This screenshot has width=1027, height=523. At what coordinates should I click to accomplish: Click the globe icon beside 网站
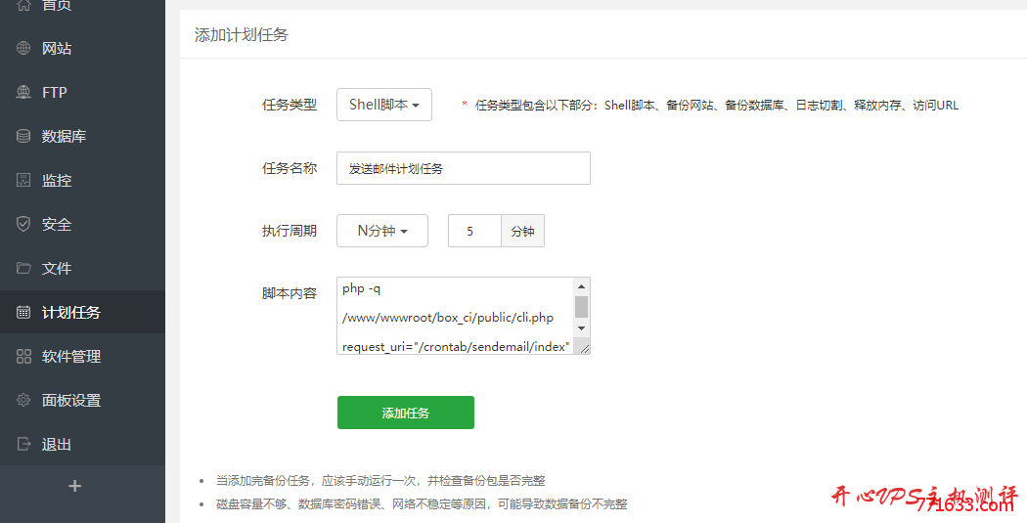click(x=23, y=48)
